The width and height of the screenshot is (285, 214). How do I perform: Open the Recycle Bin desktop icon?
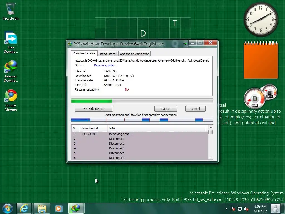click(11, 11)
